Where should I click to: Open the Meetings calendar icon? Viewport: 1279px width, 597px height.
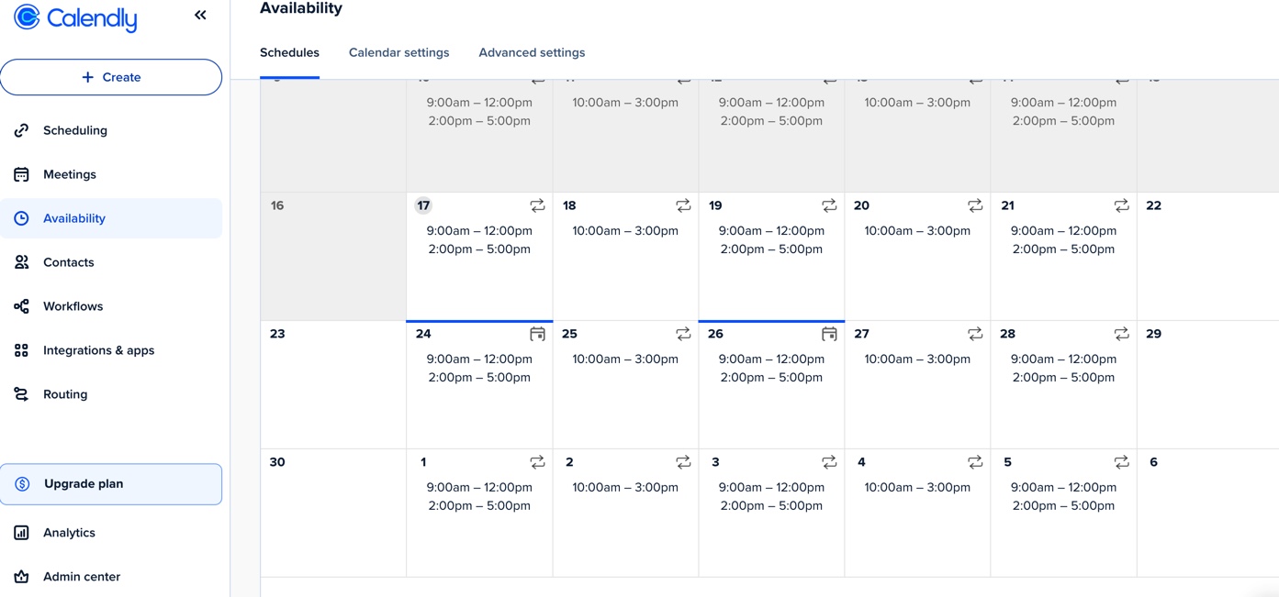[21, 174]
